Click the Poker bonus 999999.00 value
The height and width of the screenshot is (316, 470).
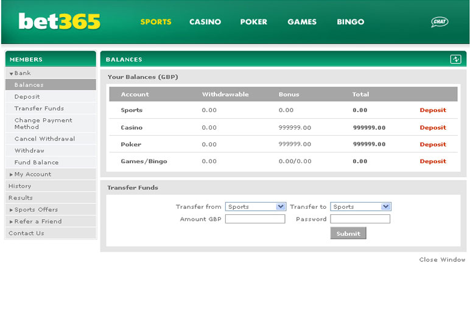pyautogui.click(x=295, y=144)
